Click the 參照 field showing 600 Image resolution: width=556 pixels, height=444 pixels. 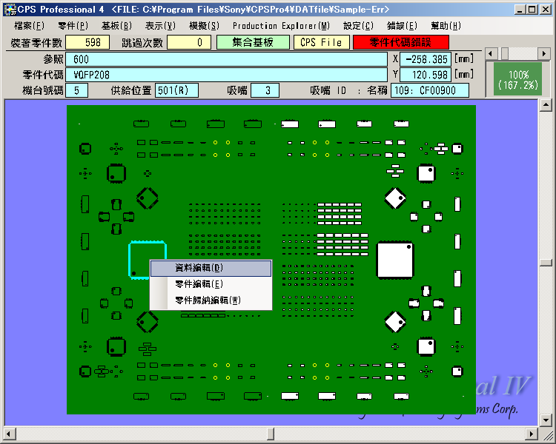(226, 59)
